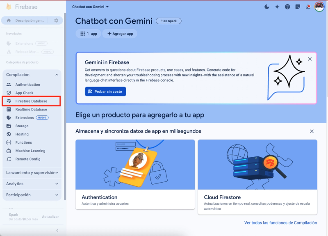Click the Firebase flame logo
This screenshot has height=236, width=328.
click(9, 7)
